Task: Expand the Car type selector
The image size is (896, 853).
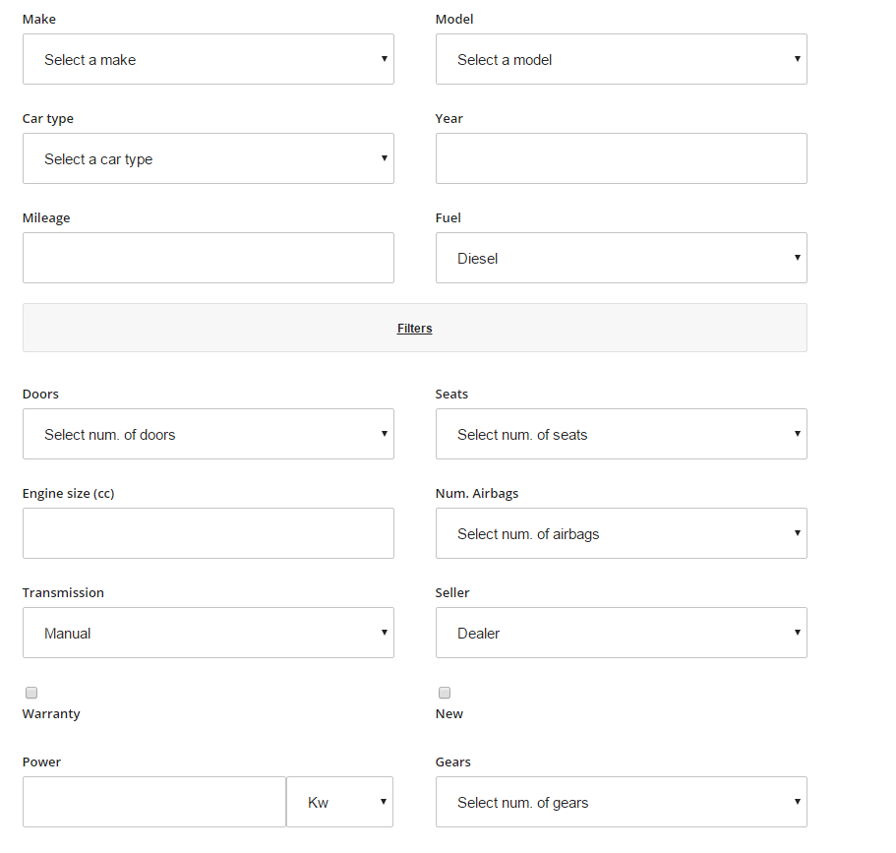Action: tap(208, 158)
